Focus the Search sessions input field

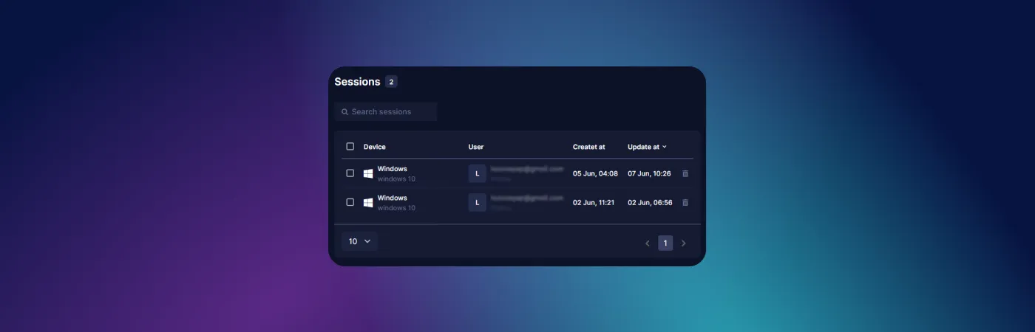[392, 112]
